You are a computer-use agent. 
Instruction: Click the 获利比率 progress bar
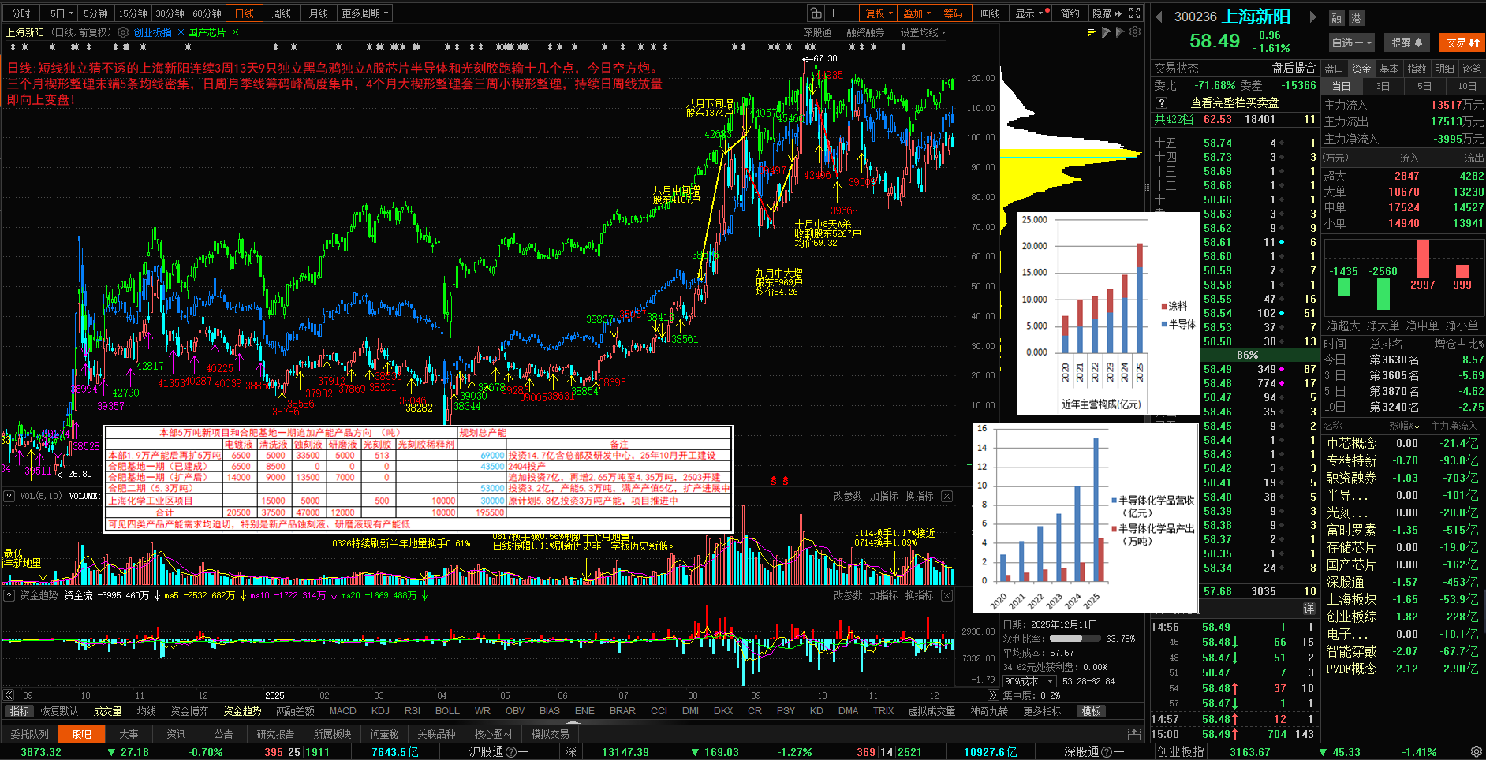point(1075,639)
